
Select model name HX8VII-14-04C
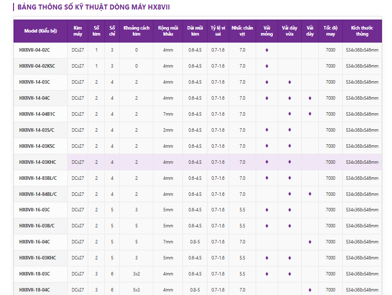[x=35, y=98]
